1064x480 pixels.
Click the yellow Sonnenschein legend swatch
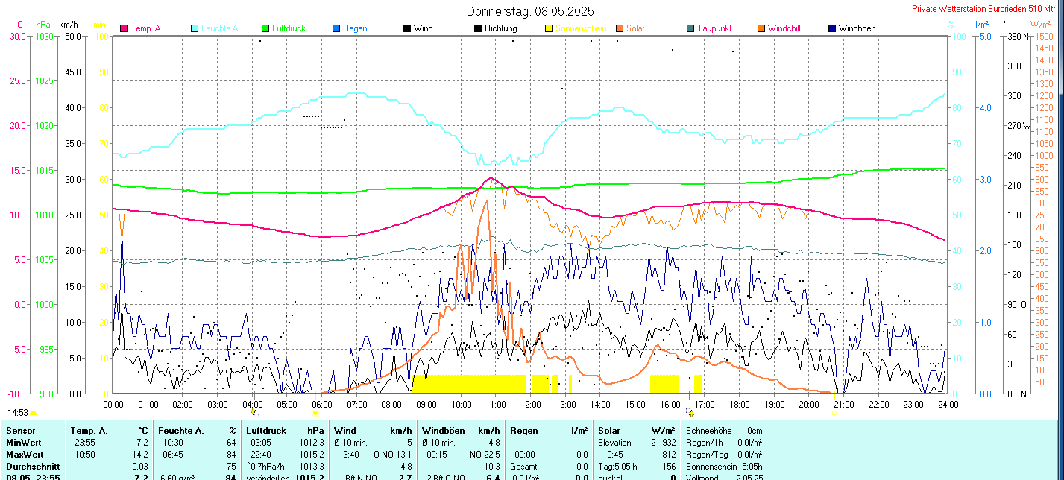tap(549, 28)
